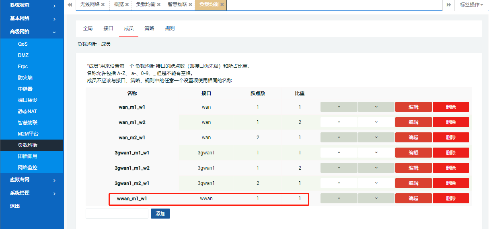Open 防火墙 in the sidebar menu

click(25, 78)
